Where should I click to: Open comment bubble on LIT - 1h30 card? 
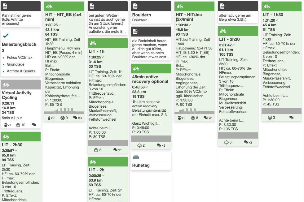click(291, 118)
